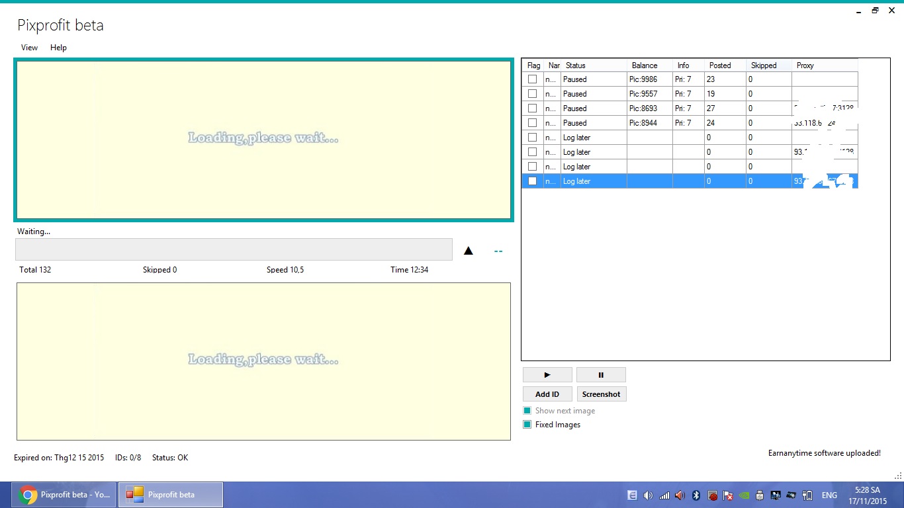Click the Posted value 27
The height and width of the screenshot is (508, 904).
(711, 108)
